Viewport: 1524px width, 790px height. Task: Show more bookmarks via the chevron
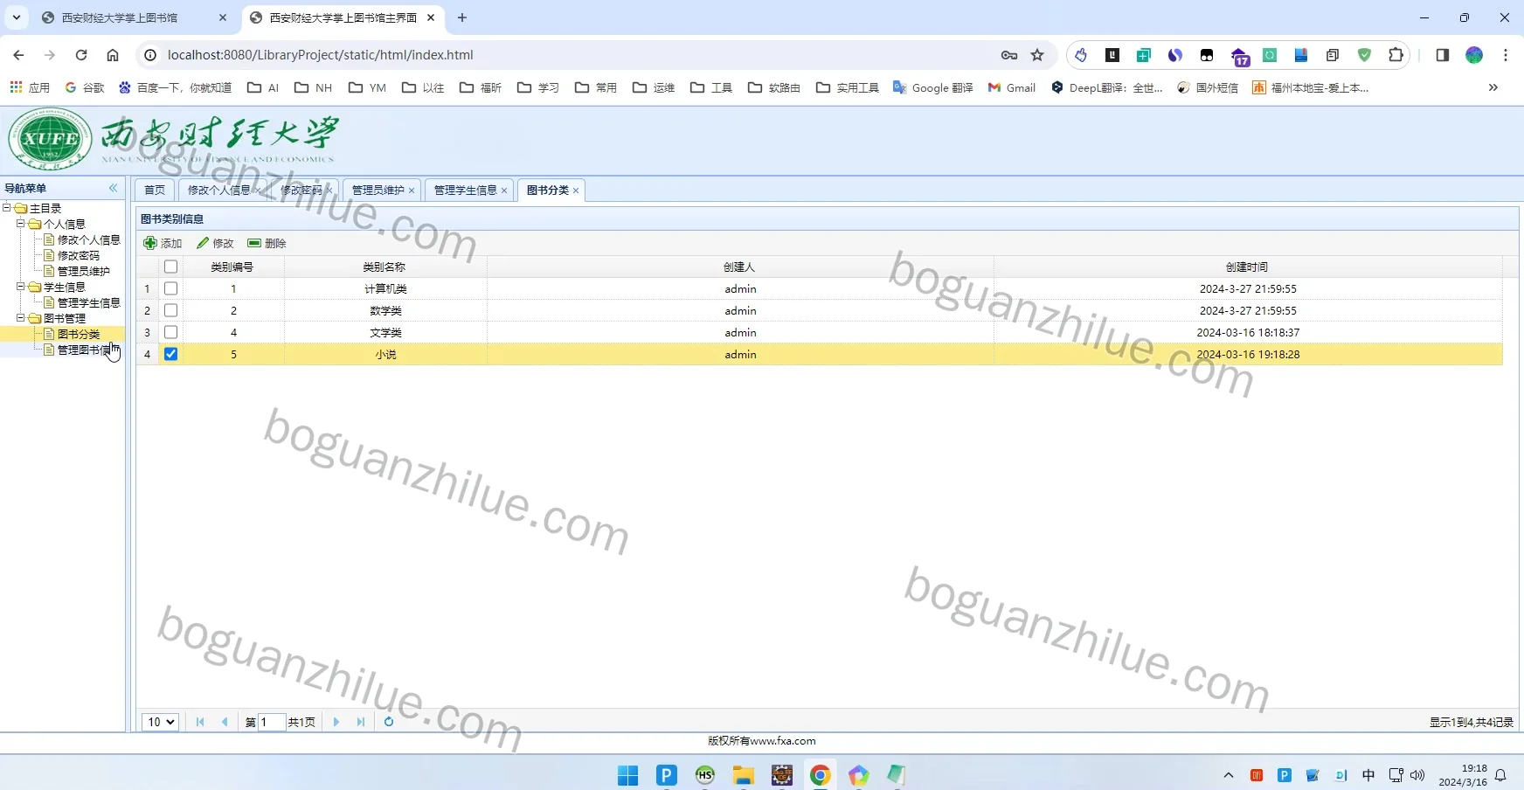pos(1493,87)
